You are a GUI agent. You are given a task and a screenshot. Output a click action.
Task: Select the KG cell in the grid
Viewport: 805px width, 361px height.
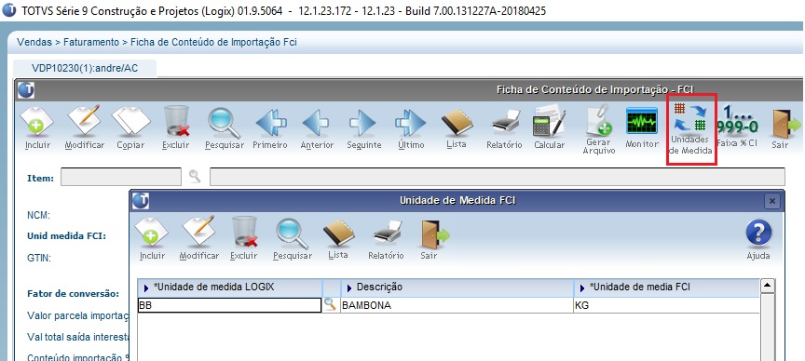tap(666, 305)
